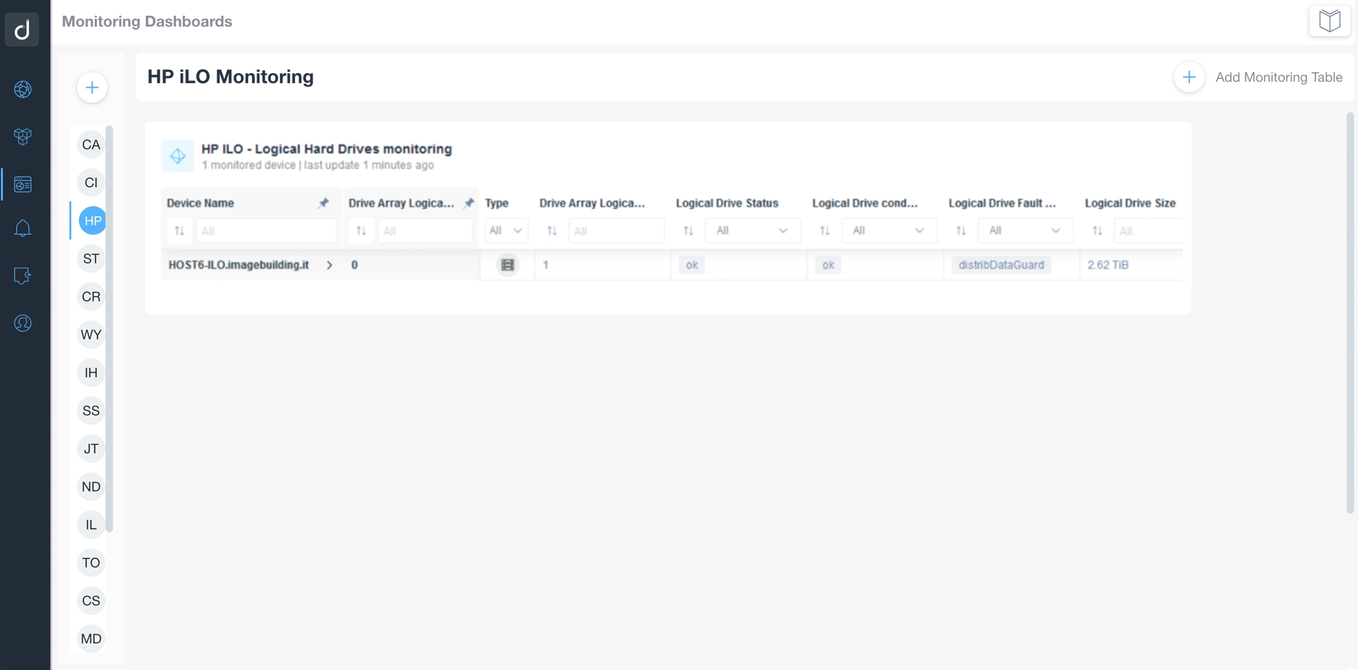Unpin the pinned Drive Array Logica... column
The image size is (1358, 670).
469,203
